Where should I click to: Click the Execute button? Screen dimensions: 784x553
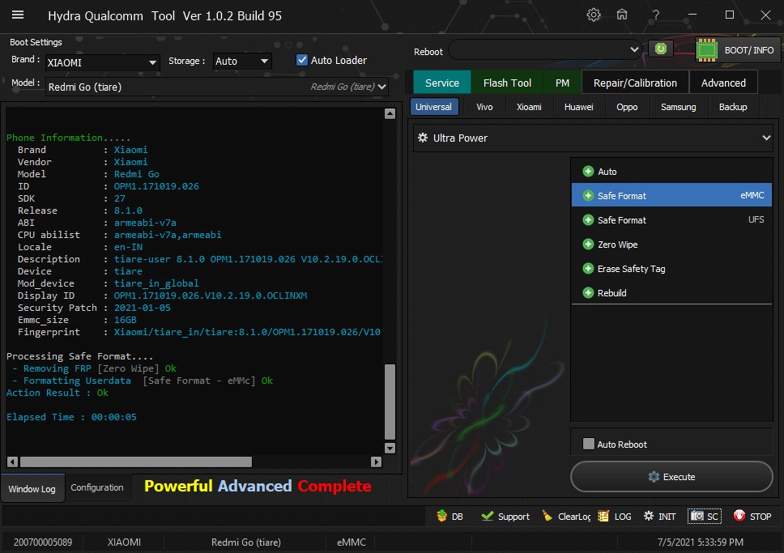pos(671,477)
